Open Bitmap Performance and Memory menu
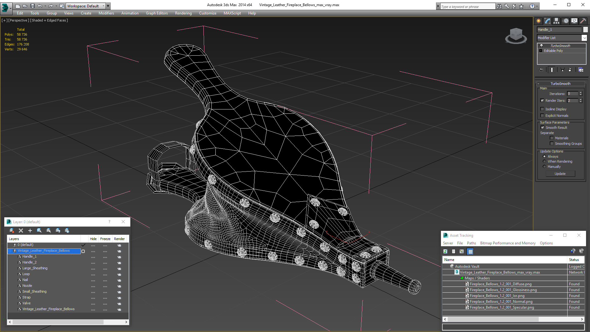 [508, 243]
